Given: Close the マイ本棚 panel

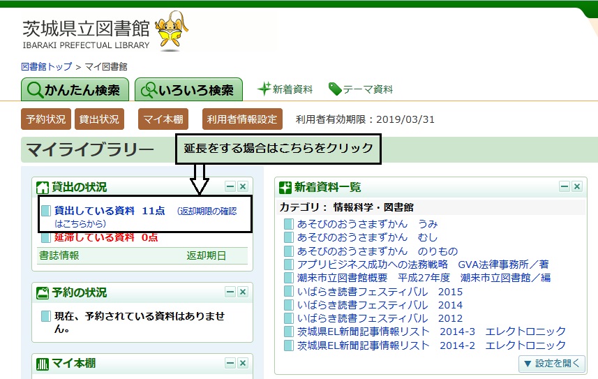Looking at the screenshot, I should (243, 363).
